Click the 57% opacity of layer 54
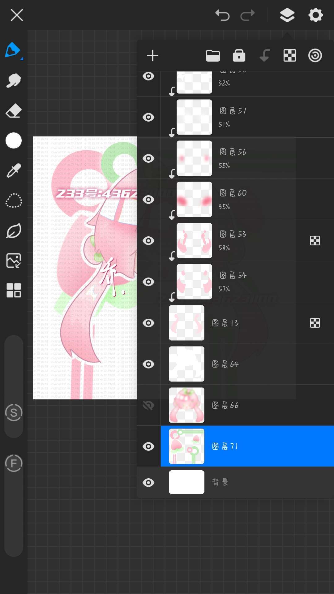 click(x=224, y=289)
